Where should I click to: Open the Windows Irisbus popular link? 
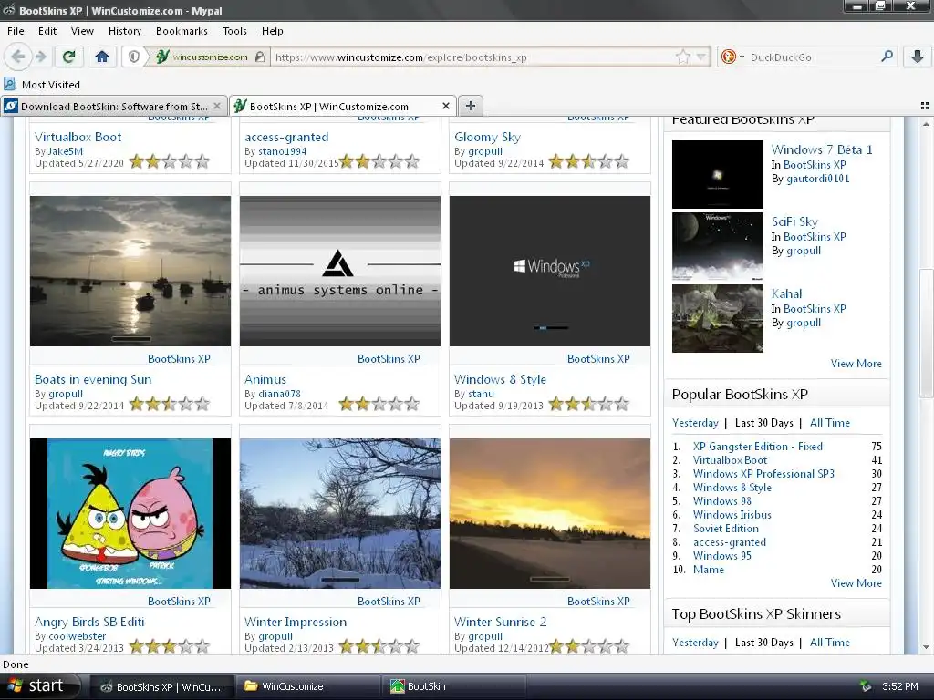pyautogui.click(x=732, y=514)
